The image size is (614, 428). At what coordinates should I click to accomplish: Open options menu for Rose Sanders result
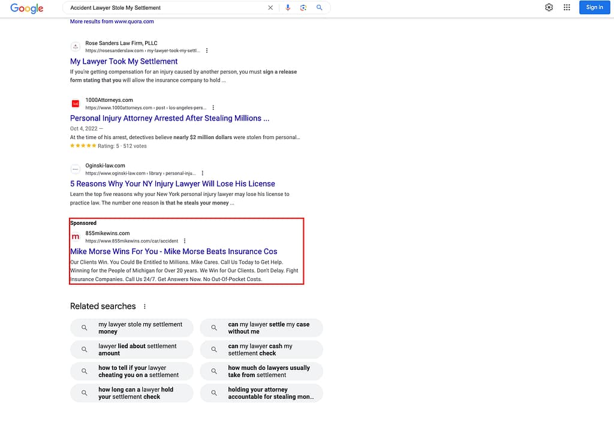pyautogui.click(x=207, y=50)
